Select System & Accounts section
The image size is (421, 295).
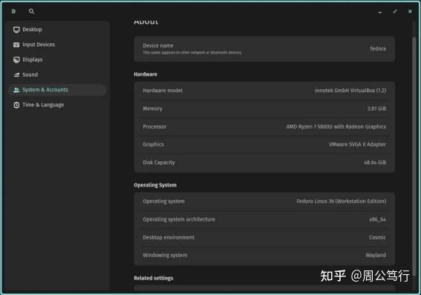coord(57,90)
